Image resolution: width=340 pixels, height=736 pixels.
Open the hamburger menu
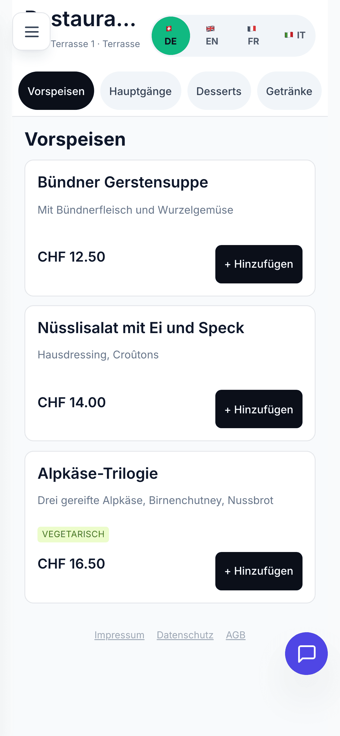click(x=31, y=31)
